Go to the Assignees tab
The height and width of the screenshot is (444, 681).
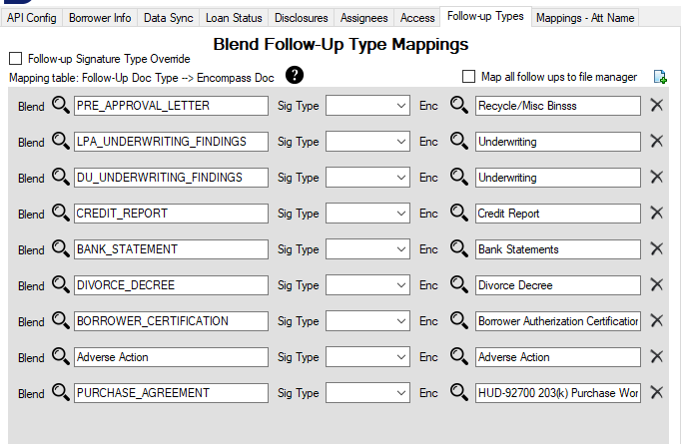point(363,18)
